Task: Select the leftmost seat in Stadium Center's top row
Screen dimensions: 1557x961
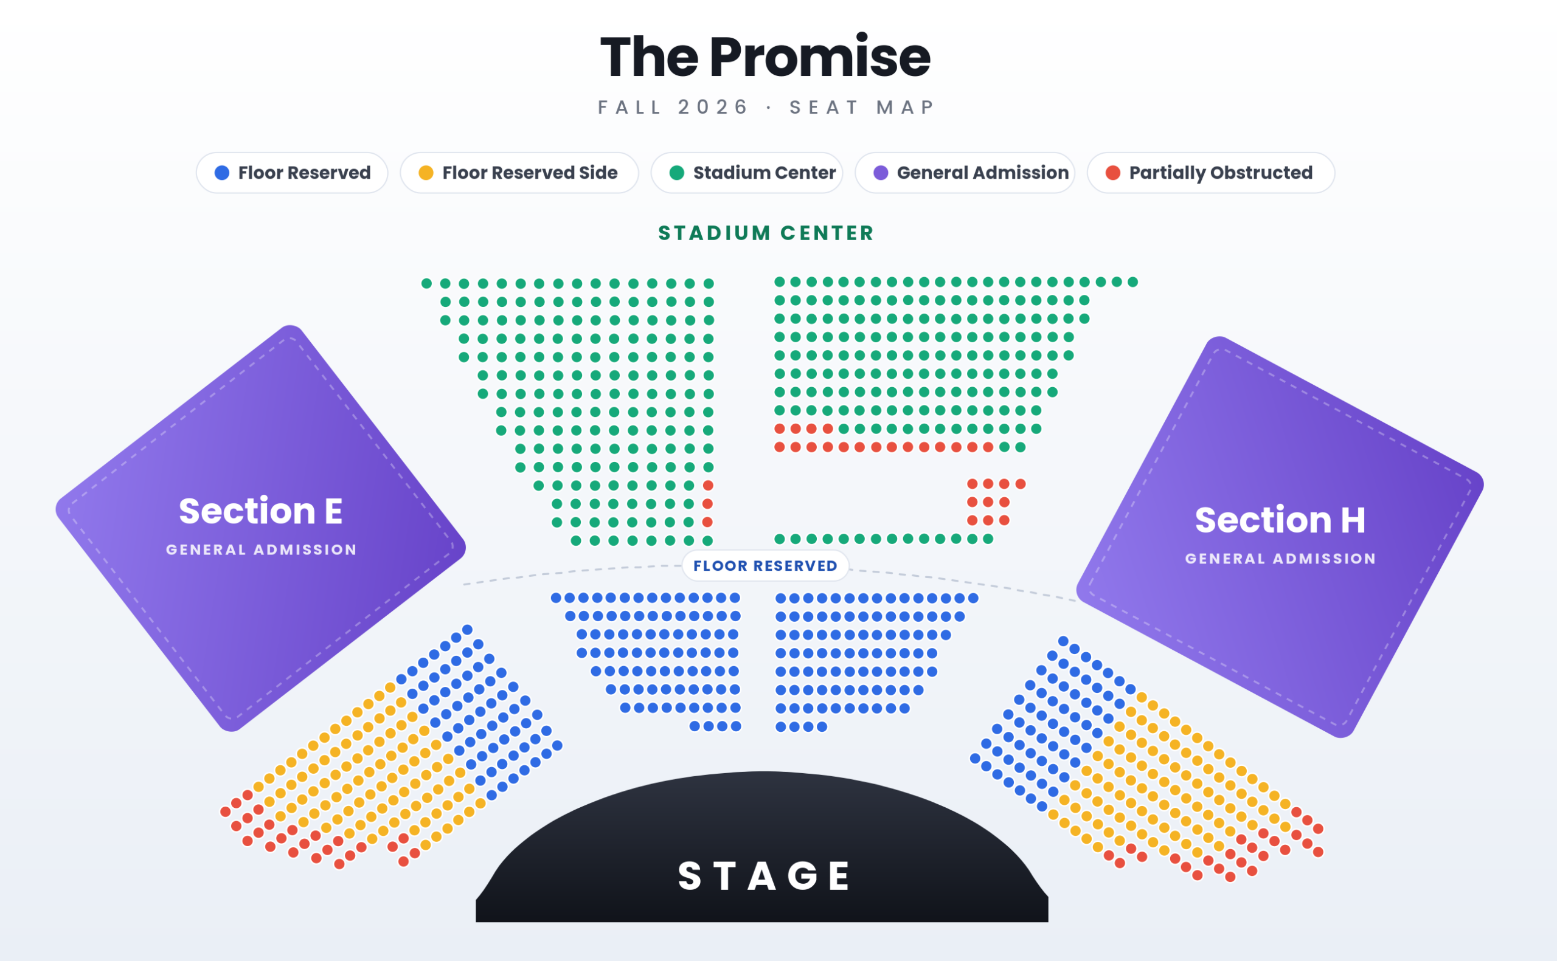Action: (x=426, y=283)
